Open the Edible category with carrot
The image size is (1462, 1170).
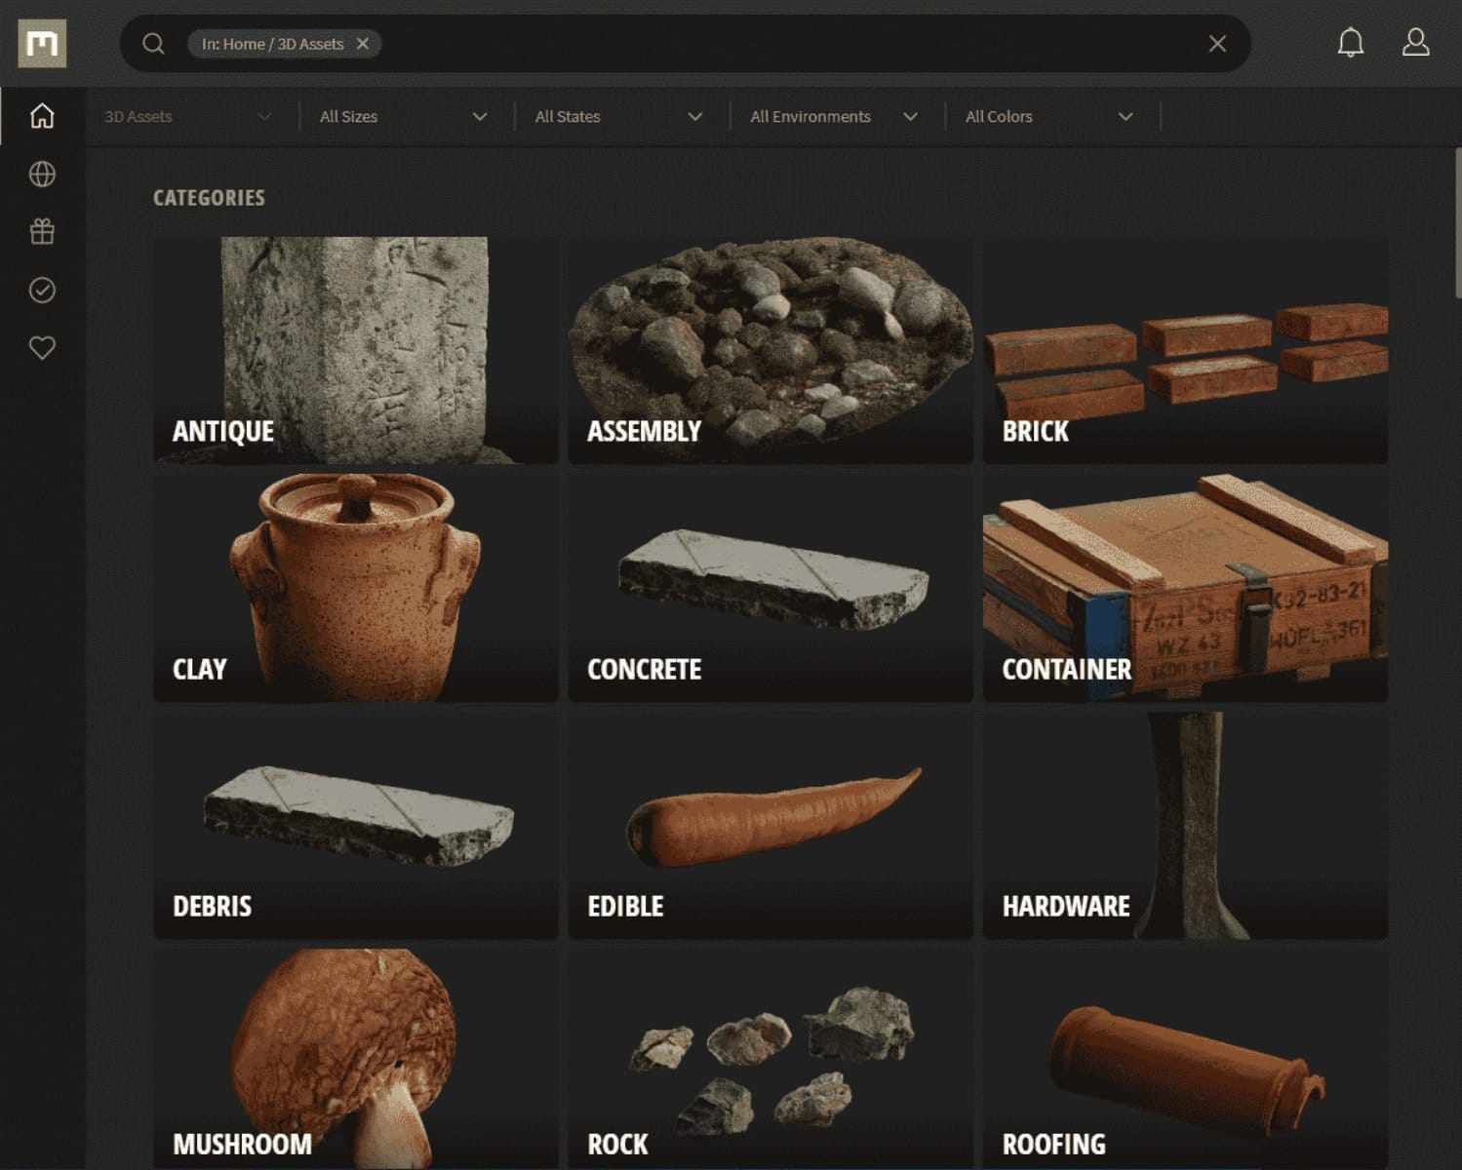(771, 825)
